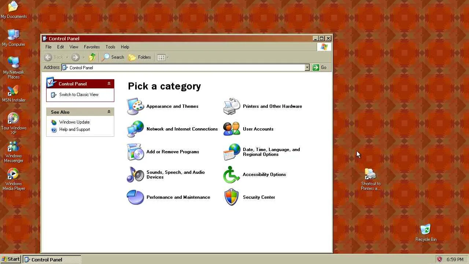Image resolution: width=469 pixels, height=264 pixels.
Task: Click the Appearance and Themes link text
Action: (172, 106)
